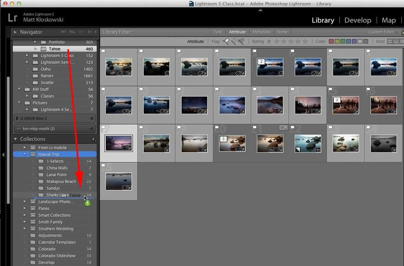Screen dimensions: 404x266
Task: Click the first rating star filter
Action: 276,41
